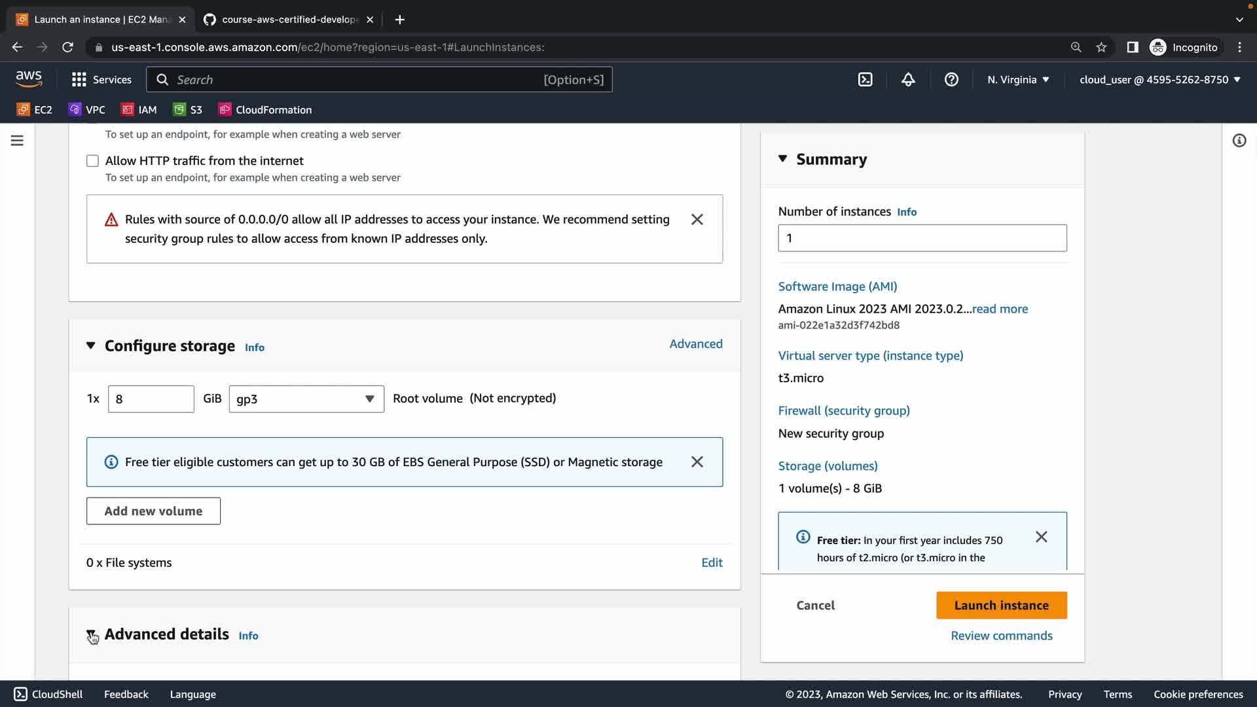Open AWS CloudShell icon in top navbar
Image resolution: width=1257 pixels, height=707 pixels.
[865, 79]
